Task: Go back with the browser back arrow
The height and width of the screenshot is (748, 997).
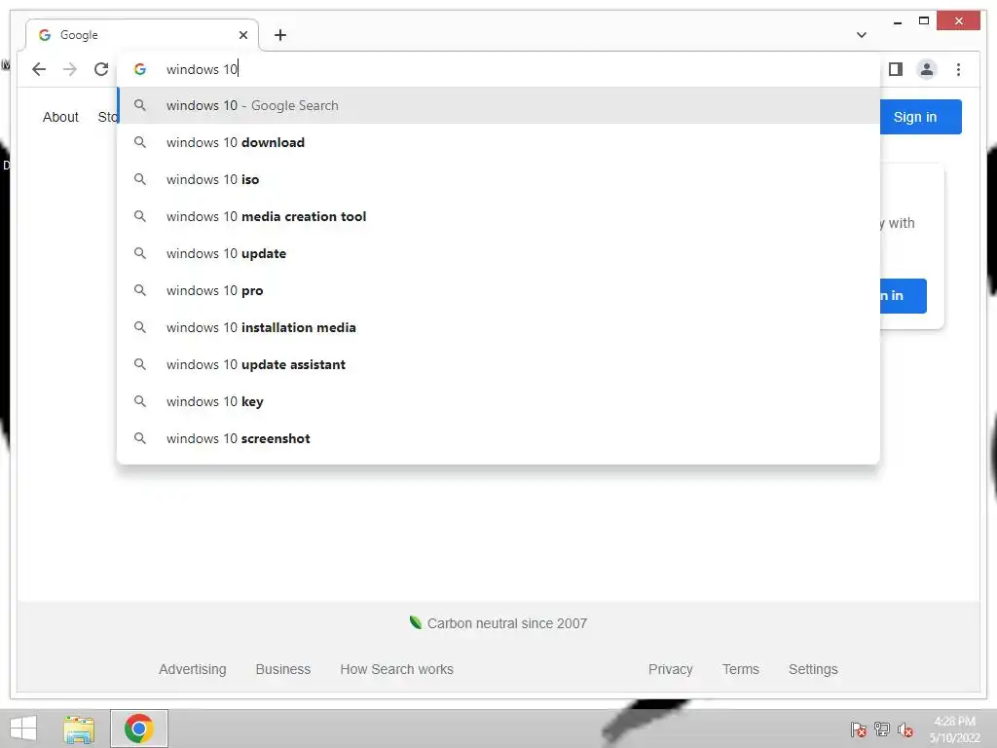Action: click(39, 69)
